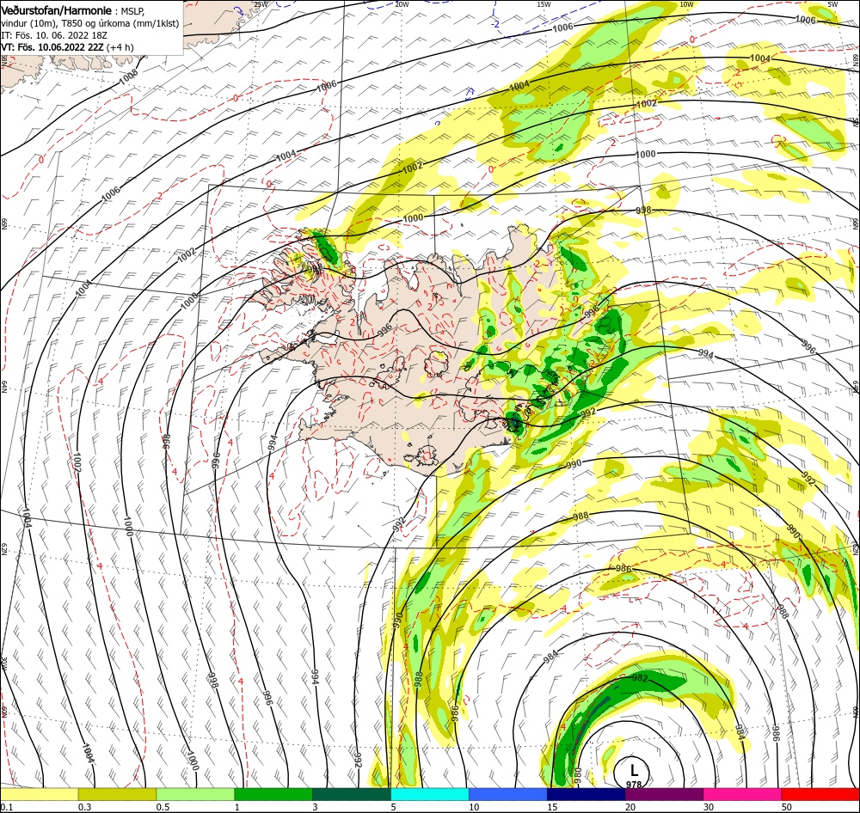The image size is (860, 813).
Task: Click the 5W longitude label
Action: [x=832, y=4]
